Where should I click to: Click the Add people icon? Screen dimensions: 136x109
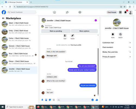click(65, 35)
